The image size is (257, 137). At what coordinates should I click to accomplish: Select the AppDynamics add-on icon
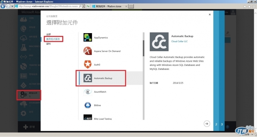[88, 37]
